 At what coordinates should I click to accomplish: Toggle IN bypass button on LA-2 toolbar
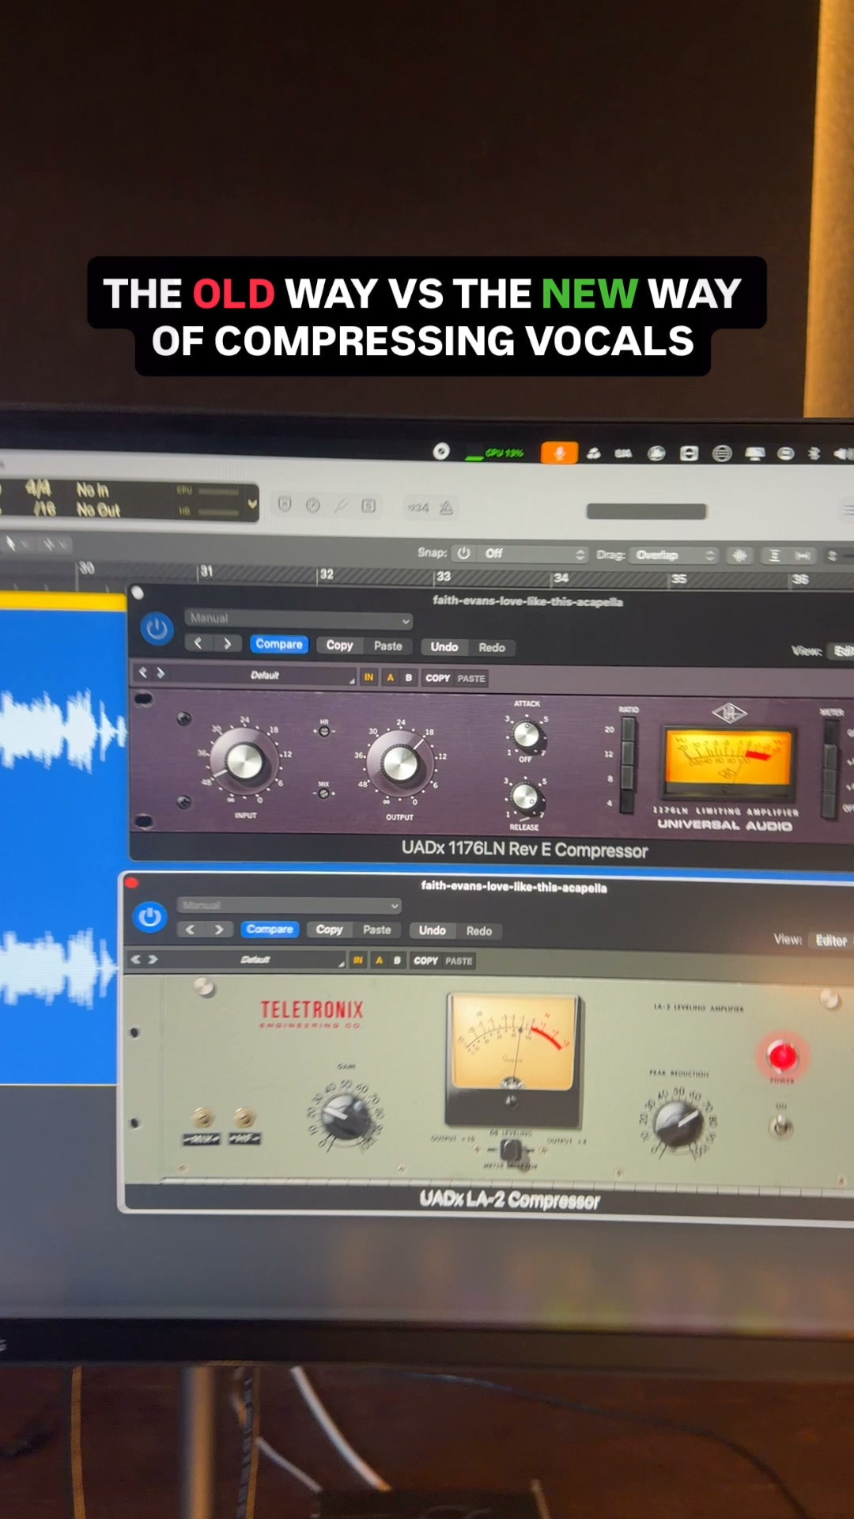(x=358, y=960)
